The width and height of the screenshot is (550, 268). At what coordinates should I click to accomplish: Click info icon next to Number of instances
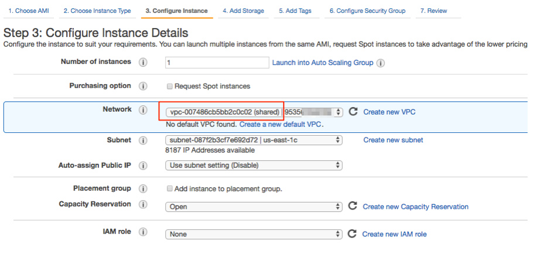143,63
